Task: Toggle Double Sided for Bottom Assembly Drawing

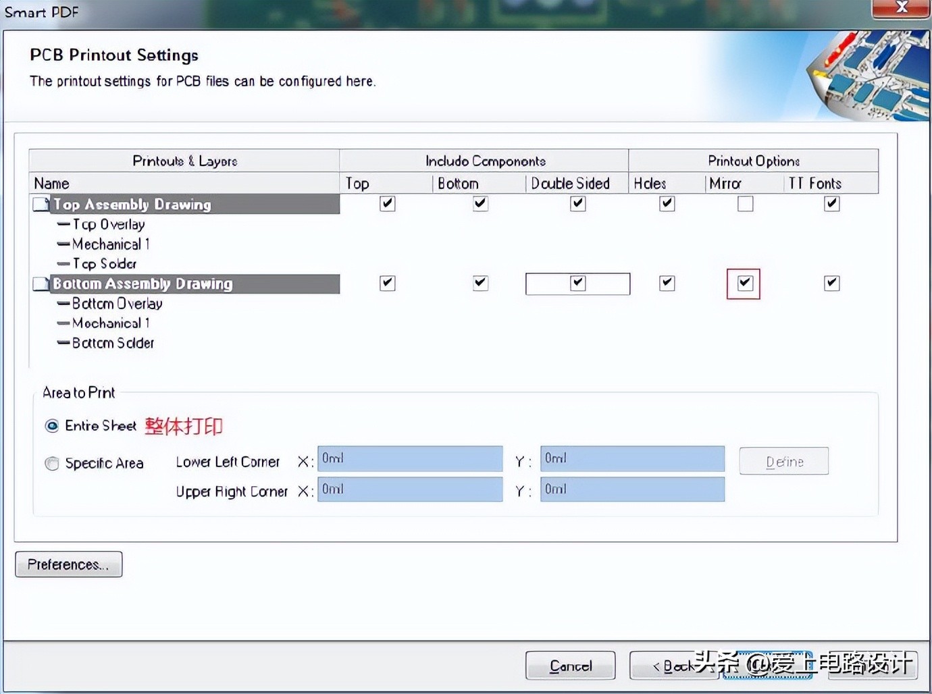Action: click(577, 283)
